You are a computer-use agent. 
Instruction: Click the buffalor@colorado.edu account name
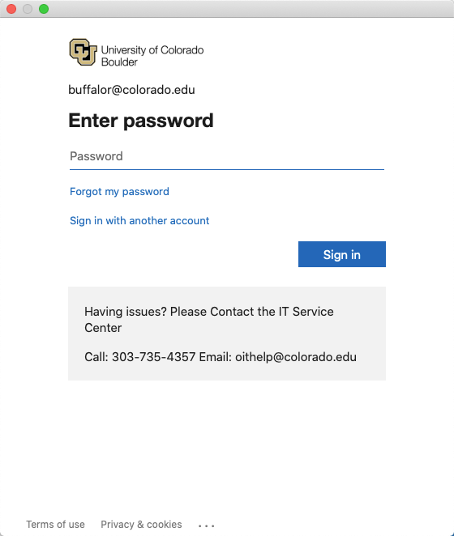pyautogui.click(x=131, y=90)
